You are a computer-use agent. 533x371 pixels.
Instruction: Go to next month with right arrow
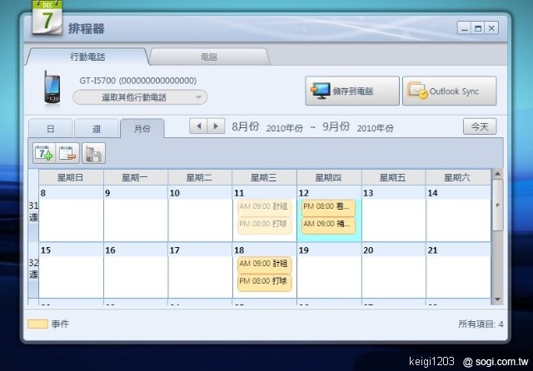216,126
